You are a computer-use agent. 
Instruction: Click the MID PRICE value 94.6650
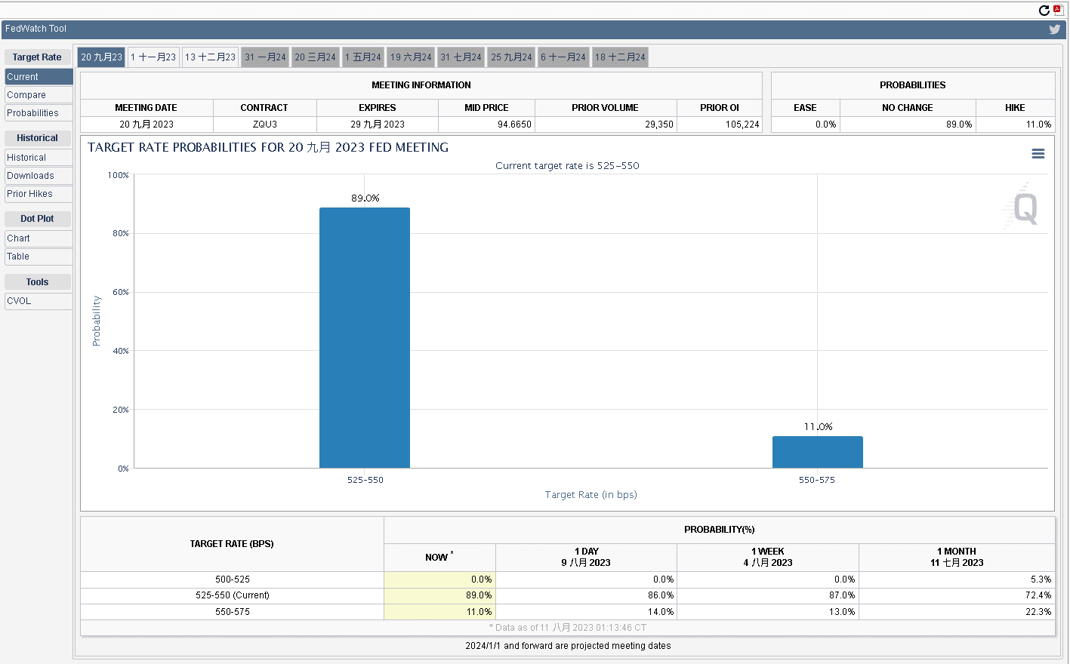point(486,124)
